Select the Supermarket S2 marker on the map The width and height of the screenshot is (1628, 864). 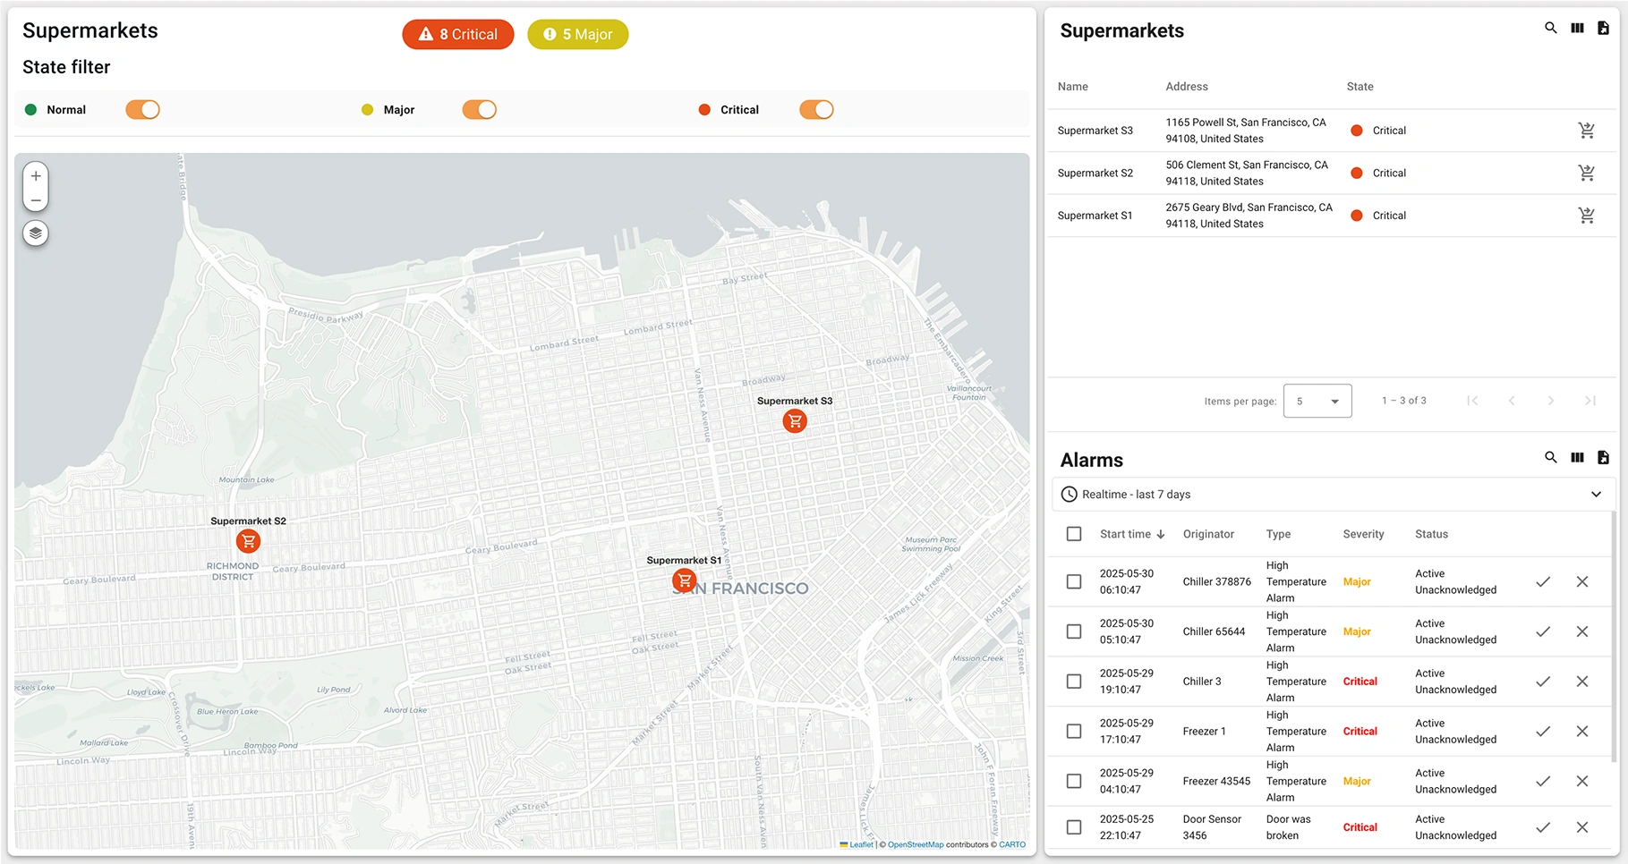point(248,541)
